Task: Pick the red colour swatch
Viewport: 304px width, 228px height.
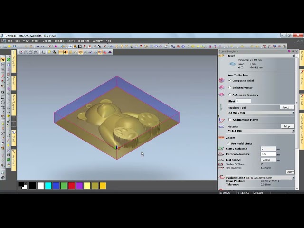Action: (x=72, y=186)
